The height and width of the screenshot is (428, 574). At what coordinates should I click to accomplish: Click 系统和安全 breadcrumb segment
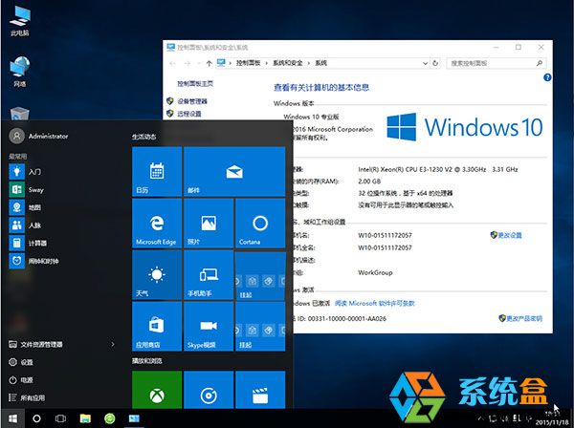pos(288,63)
